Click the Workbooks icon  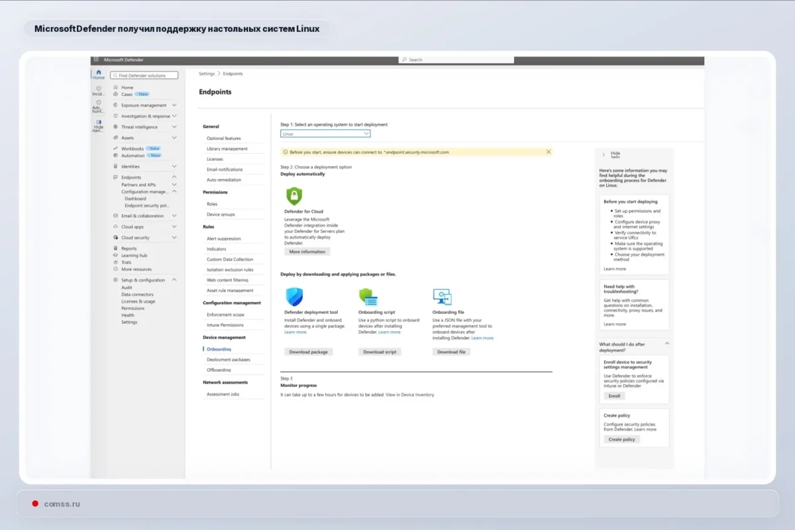[x=115, y=148]
